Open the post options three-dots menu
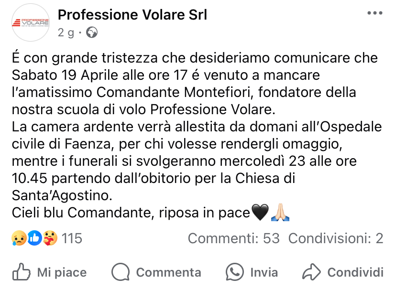Screen dimensions: 396x290 375,13
